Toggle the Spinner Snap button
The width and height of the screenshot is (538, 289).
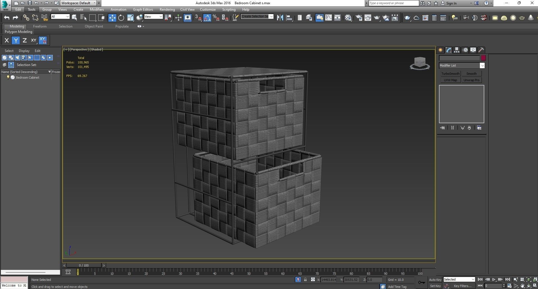[x=225, y=18]
